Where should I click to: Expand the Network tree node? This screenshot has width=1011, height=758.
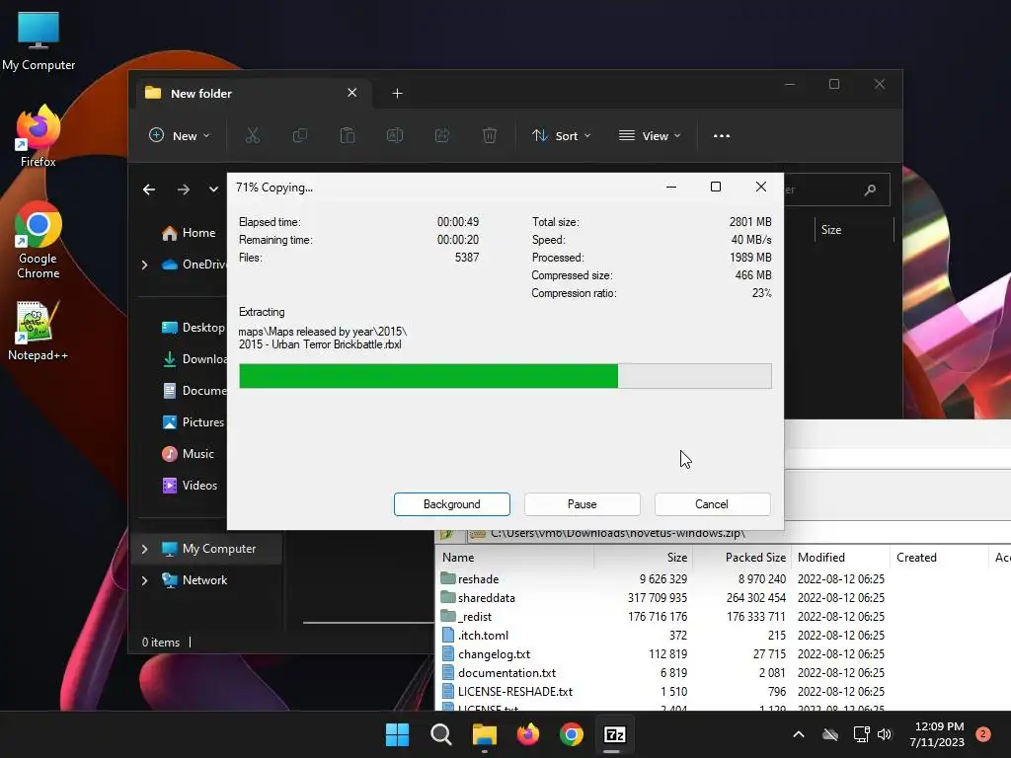(144, 580)
